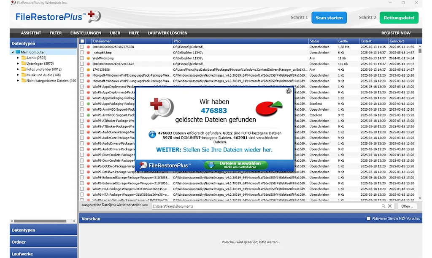This screenshot has height=258, width=432.
Task: Open the ASSISTENT menu
Action: (31, 33)
